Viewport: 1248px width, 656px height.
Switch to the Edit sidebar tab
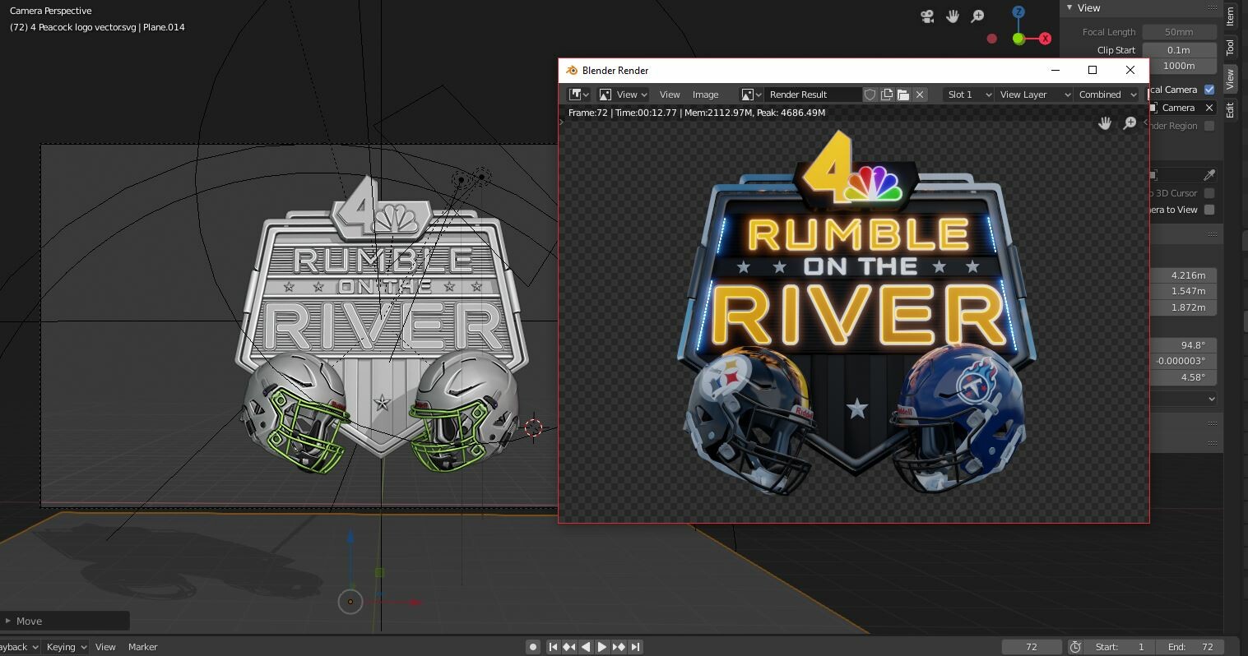pyautogui.click(x=1231, y=110)
